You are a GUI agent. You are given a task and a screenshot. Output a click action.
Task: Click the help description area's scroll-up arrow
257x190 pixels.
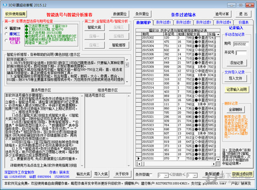point(127,59)
